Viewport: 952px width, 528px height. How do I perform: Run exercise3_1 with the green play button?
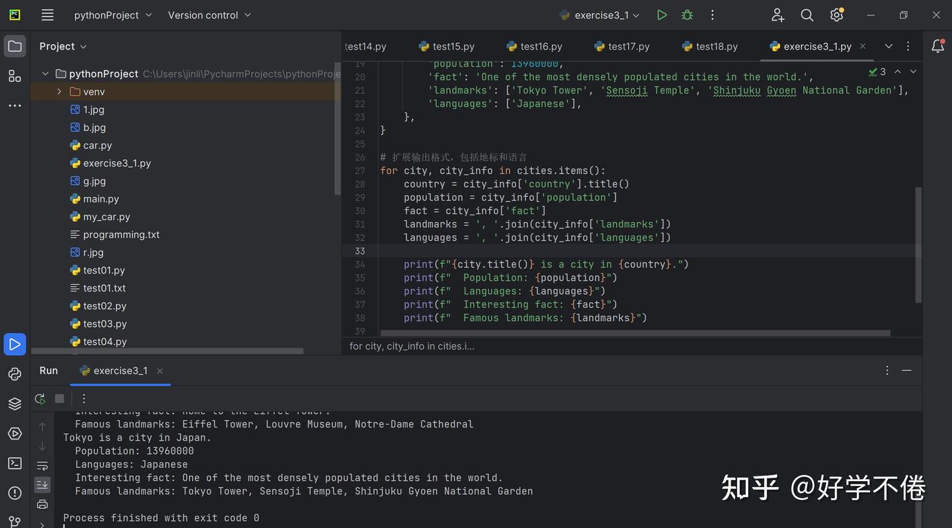click(x=661, y=15)
